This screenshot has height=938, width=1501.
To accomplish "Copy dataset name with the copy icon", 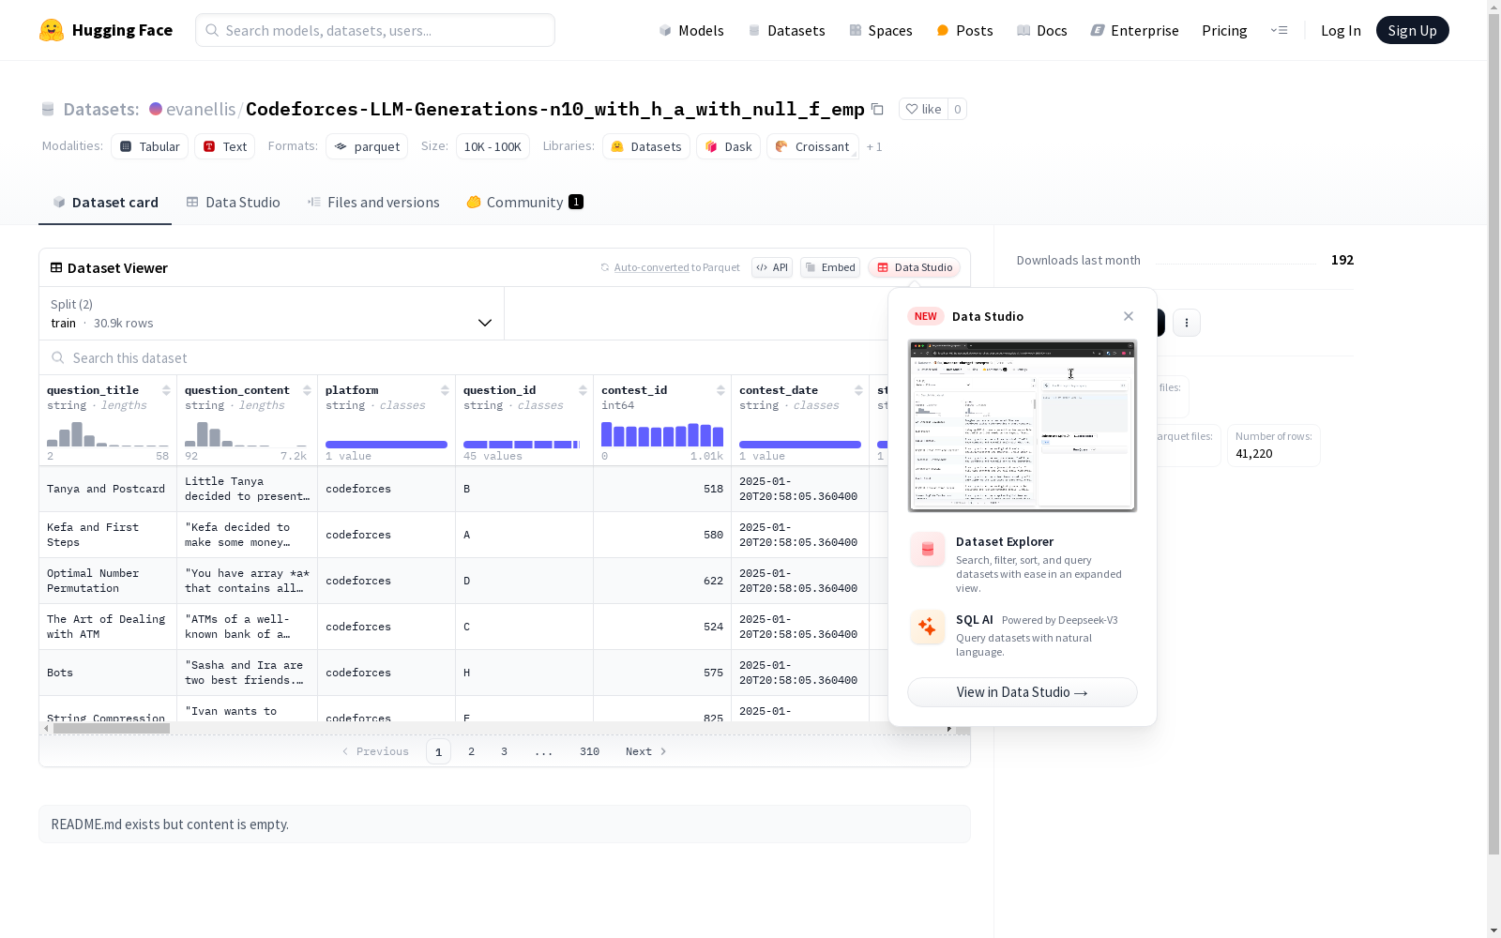I will pyautogui.click(x=877, y=109).
